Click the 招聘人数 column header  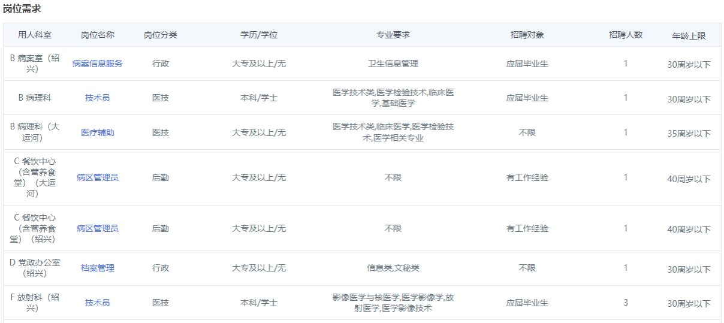[x=626, y=35]
